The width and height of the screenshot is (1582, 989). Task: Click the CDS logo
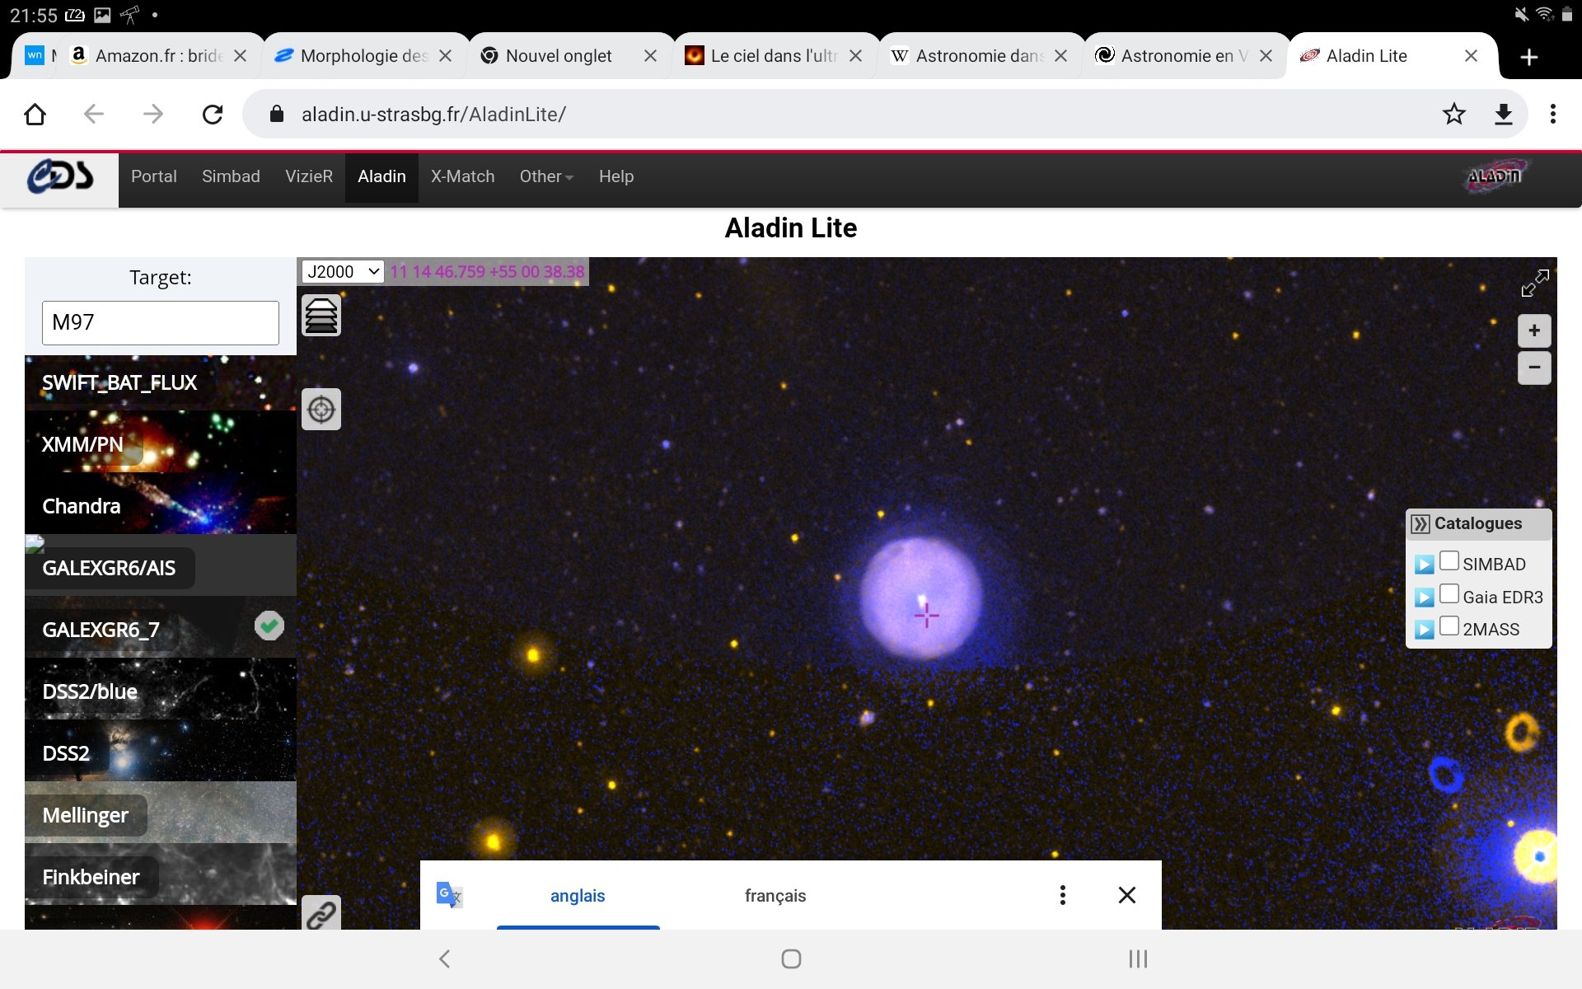point(59,176)
